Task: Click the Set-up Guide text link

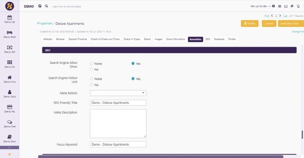Action: (x=261, y=6)
